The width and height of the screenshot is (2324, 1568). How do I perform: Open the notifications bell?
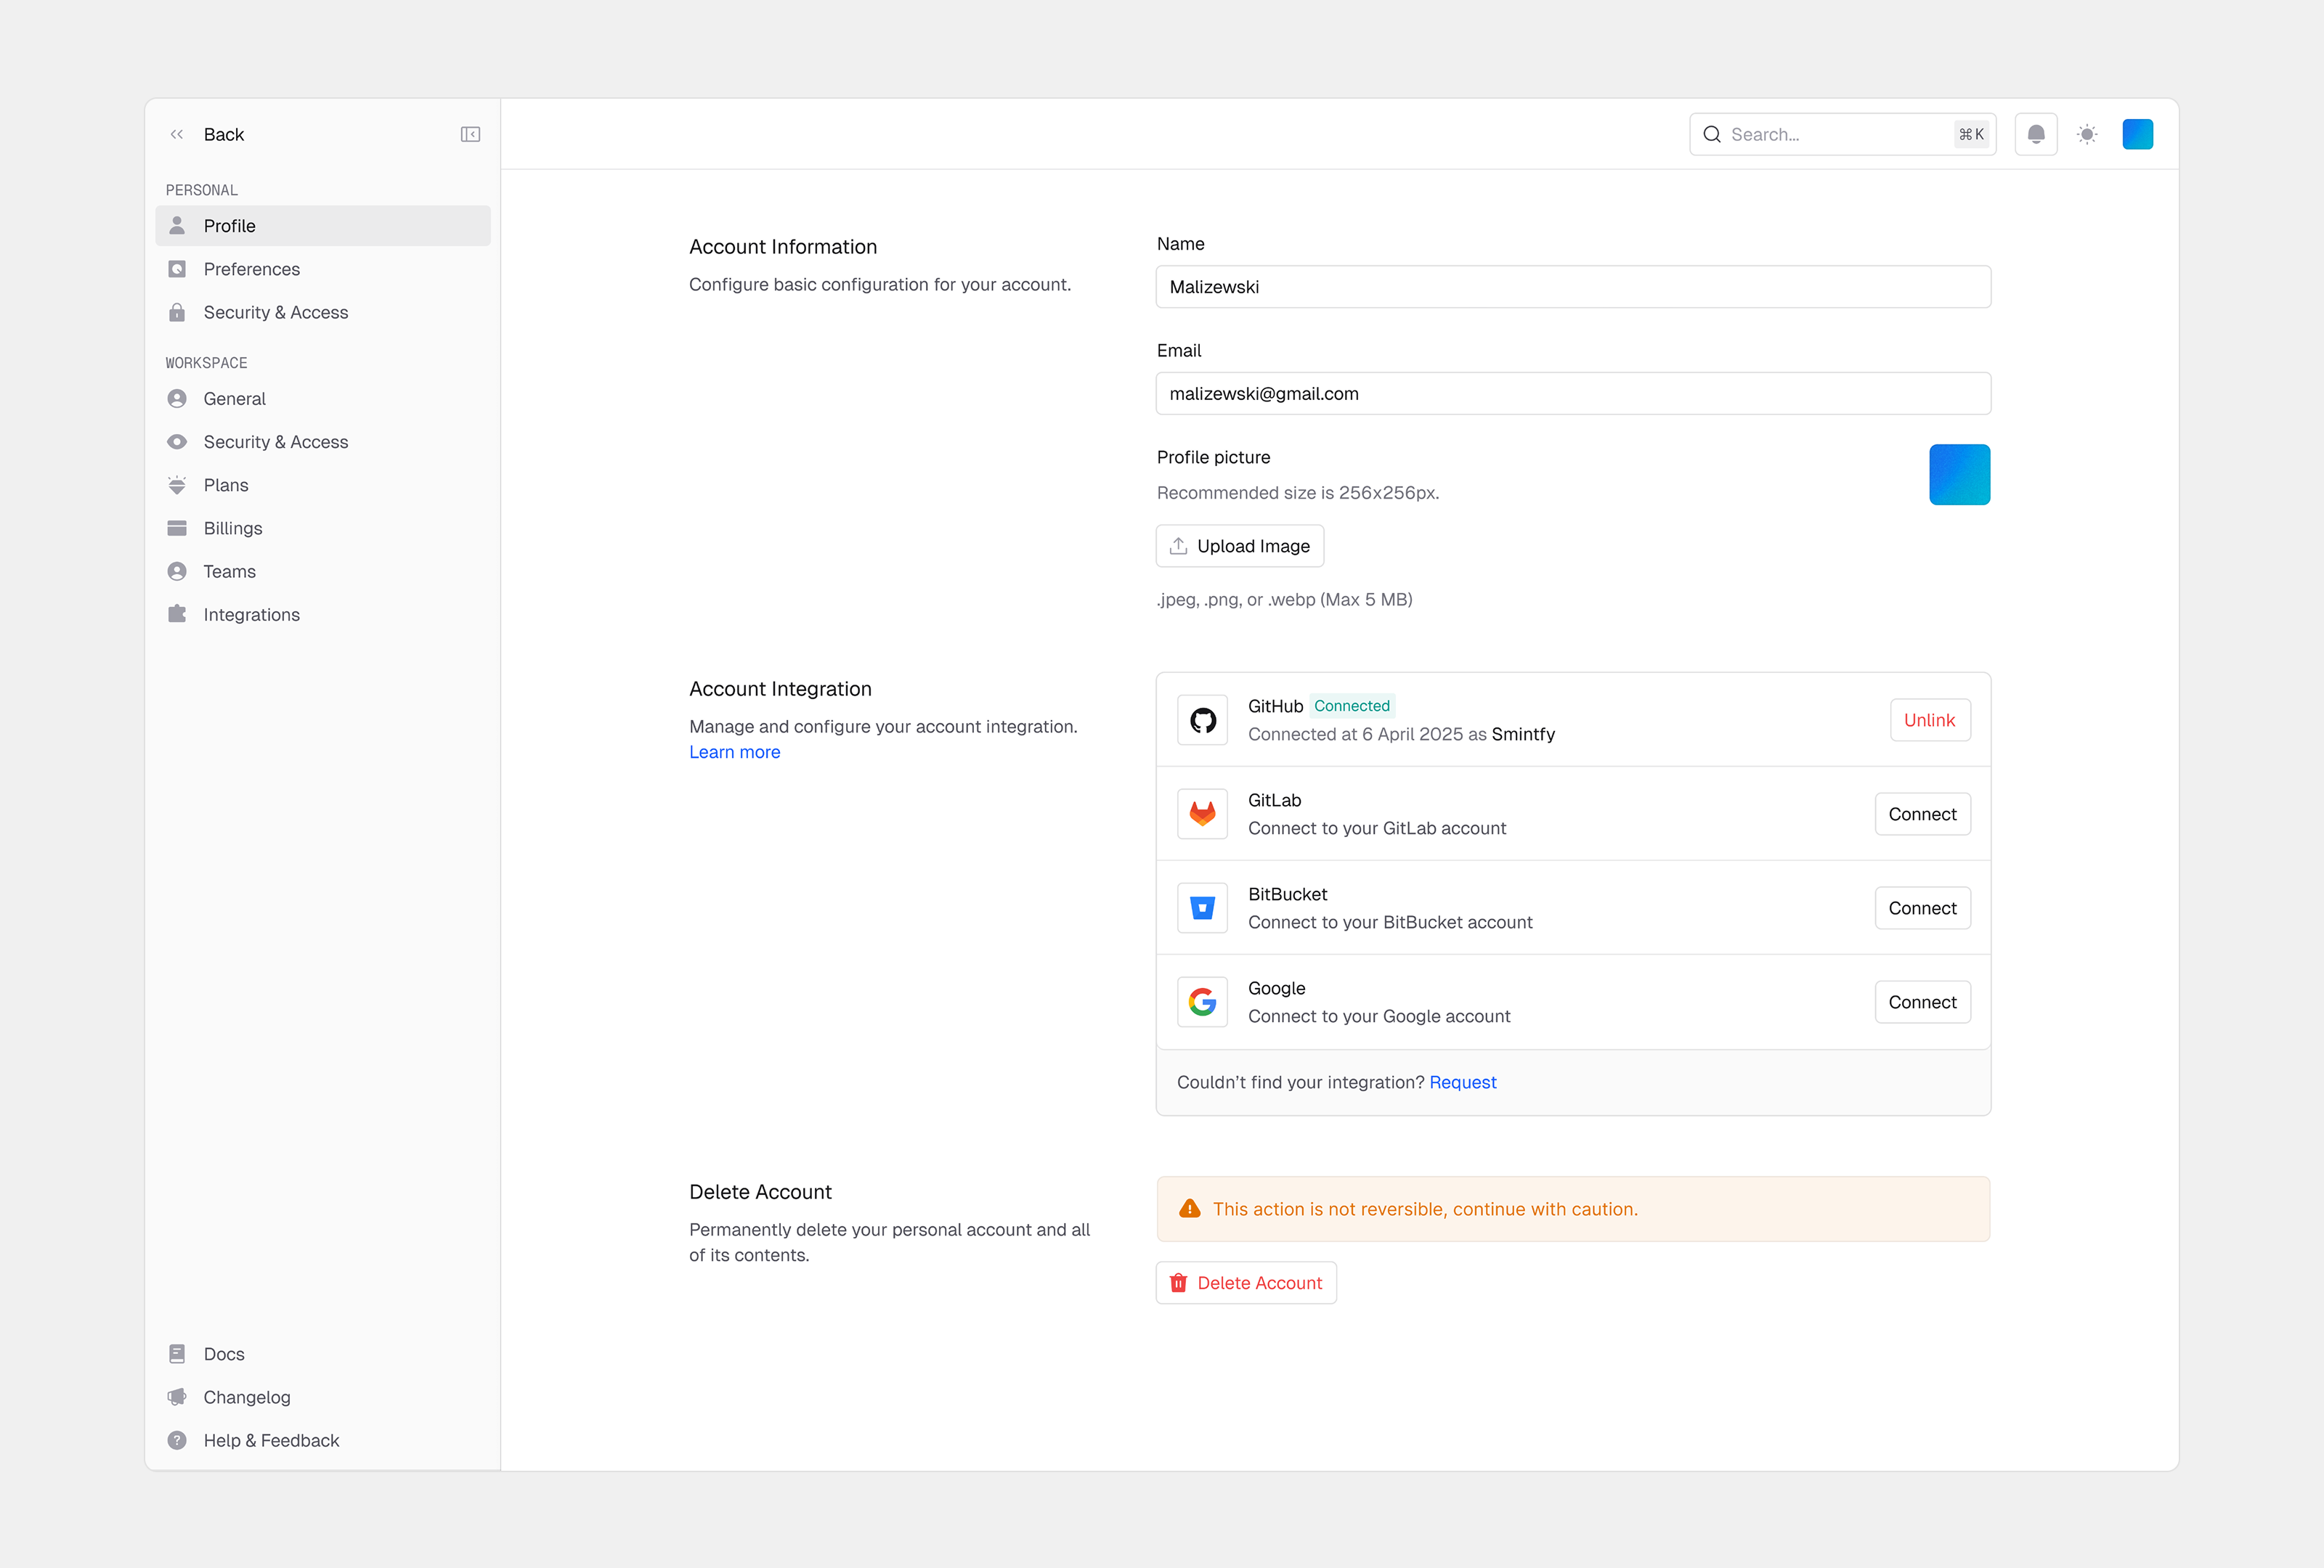click(x=2036, y=133)
